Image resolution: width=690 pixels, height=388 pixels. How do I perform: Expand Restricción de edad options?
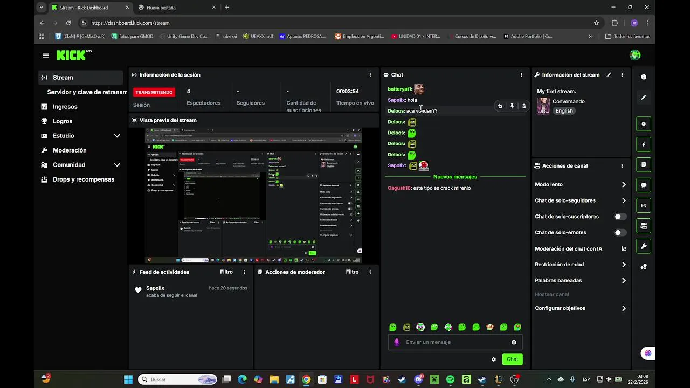624,265
